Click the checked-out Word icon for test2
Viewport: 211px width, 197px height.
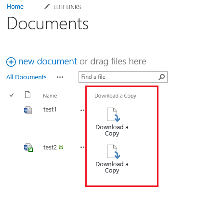coord(28,148)
